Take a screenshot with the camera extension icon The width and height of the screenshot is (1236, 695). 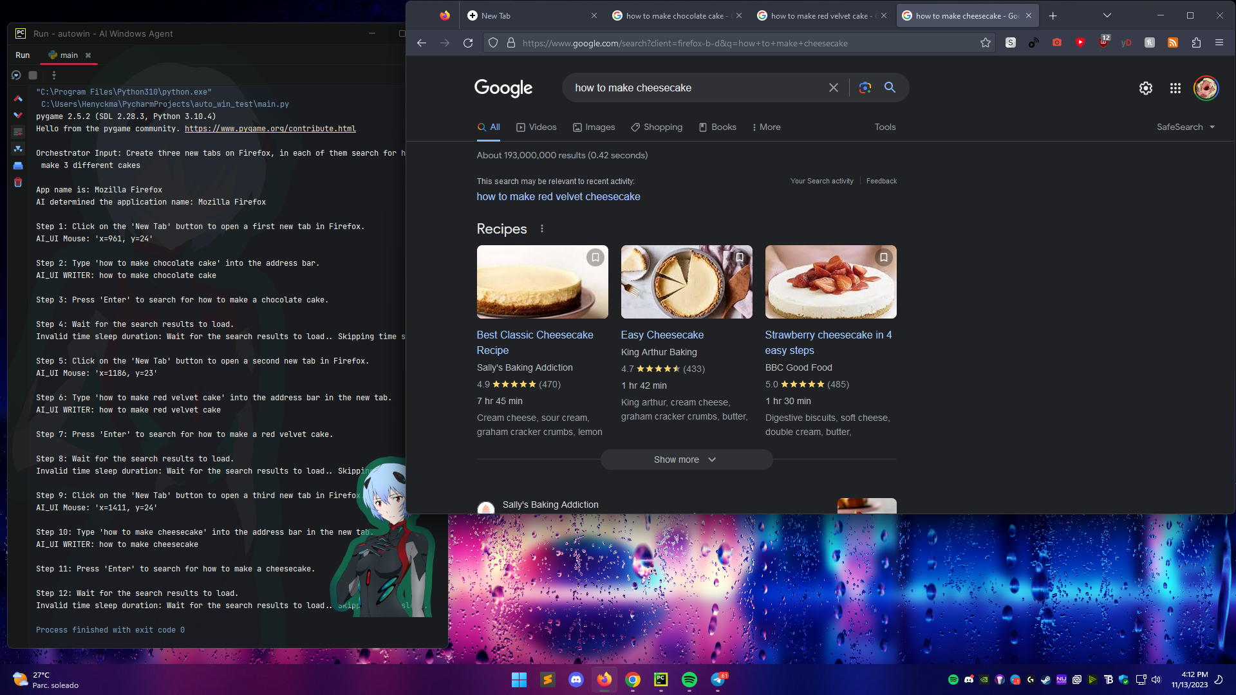[1056, 42]
